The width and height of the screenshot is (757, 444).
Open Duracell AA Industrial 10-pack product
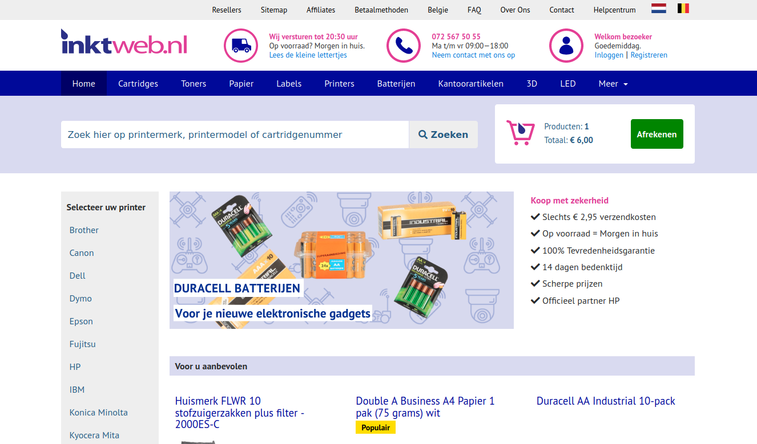(606, 401)
